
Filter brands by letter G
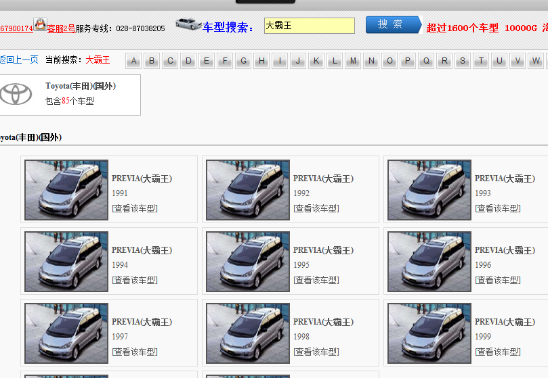point(243,61)
